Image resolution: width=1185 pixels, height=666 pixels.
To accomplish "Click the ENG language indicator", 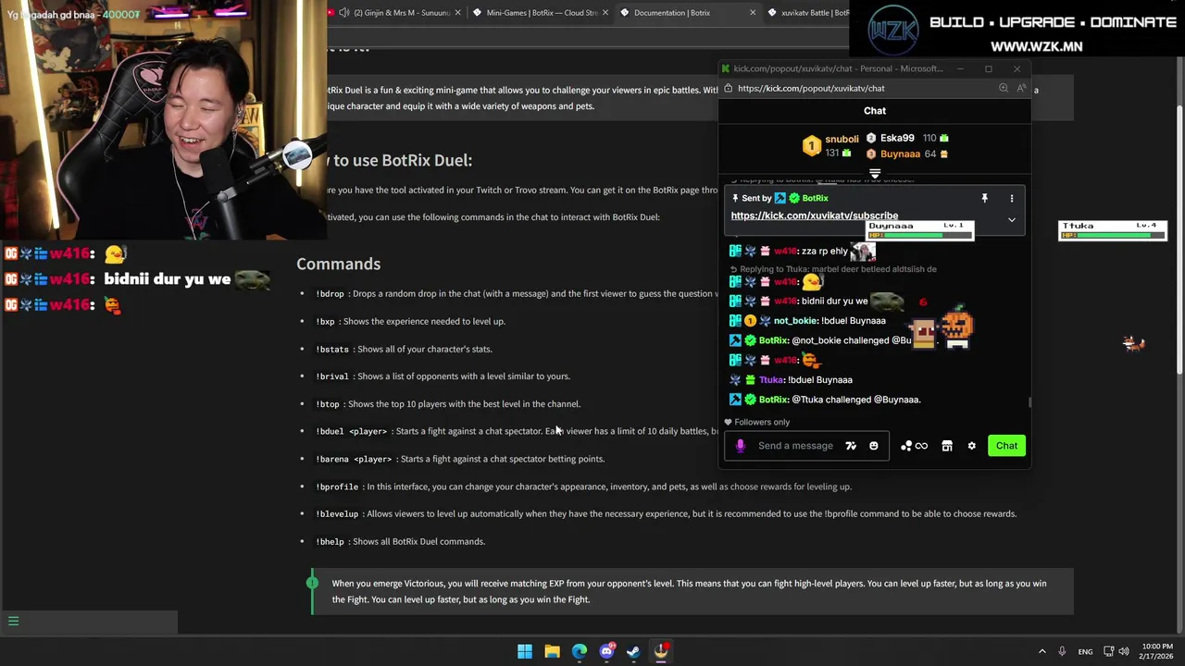I will pyautogui.click(x=1085, y=651).
